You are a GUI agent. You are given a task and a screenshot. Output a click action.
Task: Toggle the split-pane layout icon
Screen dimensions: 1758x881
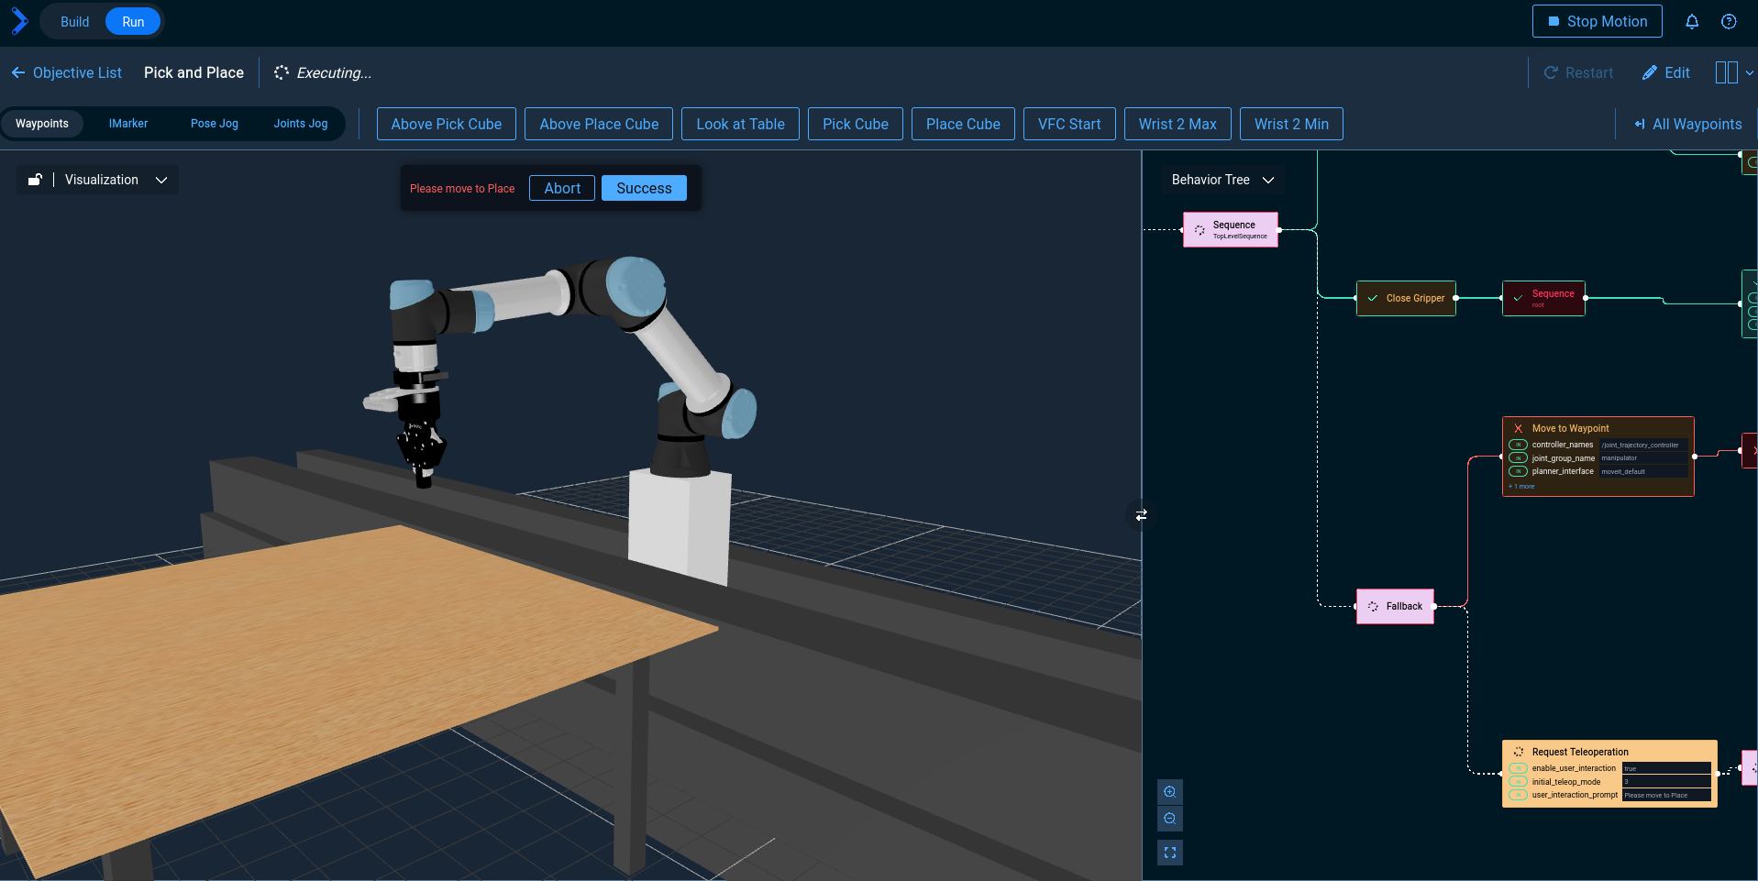[x=1726, y=72]
